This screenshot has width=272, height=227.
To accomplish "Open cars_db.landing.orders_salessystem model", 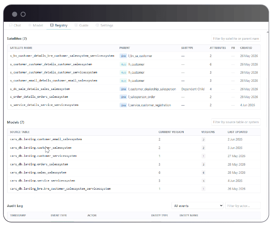I will [x=39, y=164].
